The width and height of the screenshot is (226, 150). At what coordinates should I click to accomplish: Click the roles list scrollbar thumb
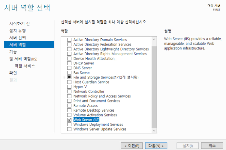coord(154,87)
